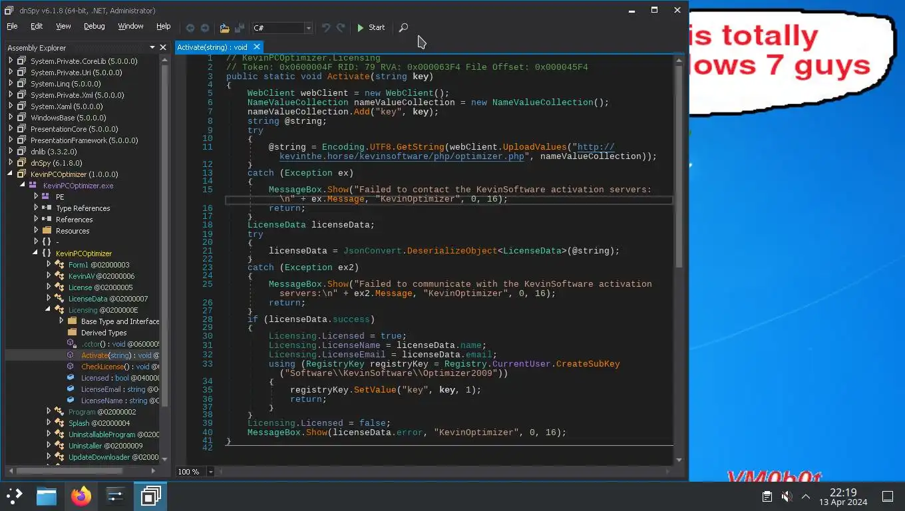This screenshot has width=905, height=511.
Task: Open the application launcher in taskbar
Action: [x=14, y=496]
